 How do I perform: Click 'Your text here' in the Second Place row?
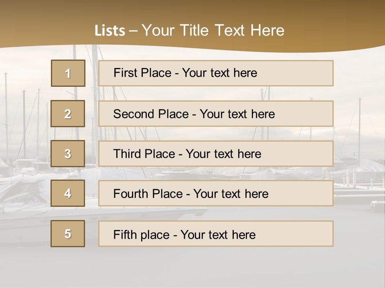pos(237,114)
